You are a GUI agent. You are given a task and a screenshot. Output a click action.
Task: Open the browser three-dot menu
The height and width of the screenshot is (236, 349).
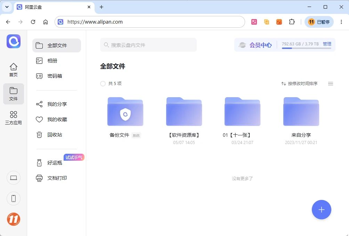[341, 22]
